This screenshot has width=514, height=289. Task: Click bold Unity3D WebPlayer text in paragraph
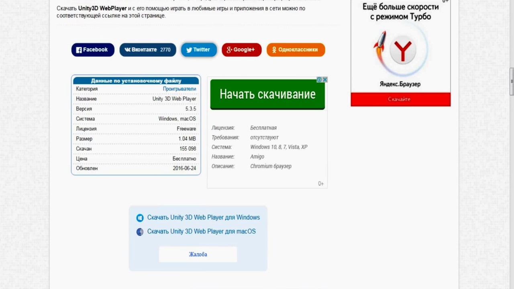[102, 8]
